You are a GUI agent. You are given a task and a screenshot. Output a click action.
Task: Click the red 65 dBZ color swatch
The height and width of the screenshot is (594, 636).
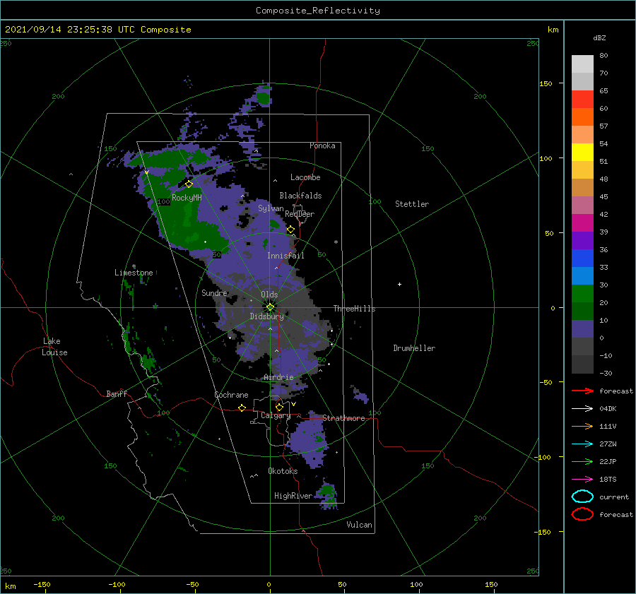(582, 100)
